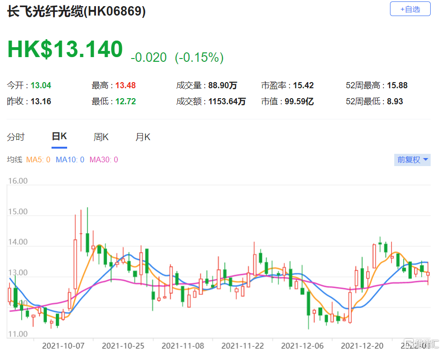Click the 16.00 price axis label

(18, 181)
